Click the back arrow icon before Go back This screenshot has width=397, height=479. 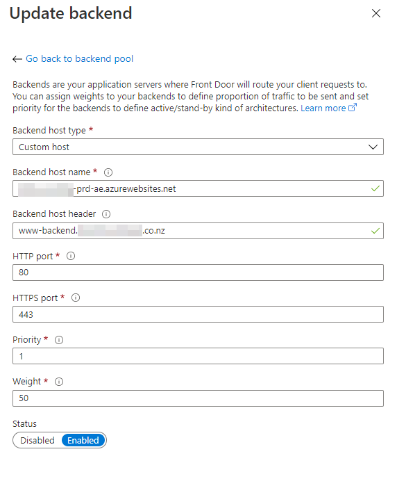pyautogui.click(x=17, y=59)
